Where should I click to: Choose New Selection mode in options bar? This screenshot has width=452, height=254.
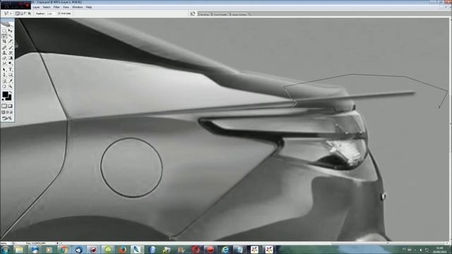[17, 13]
